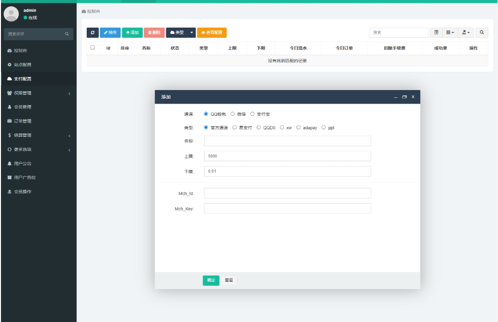
Task: Toggle the table view icon button
Action: [436, 32]
